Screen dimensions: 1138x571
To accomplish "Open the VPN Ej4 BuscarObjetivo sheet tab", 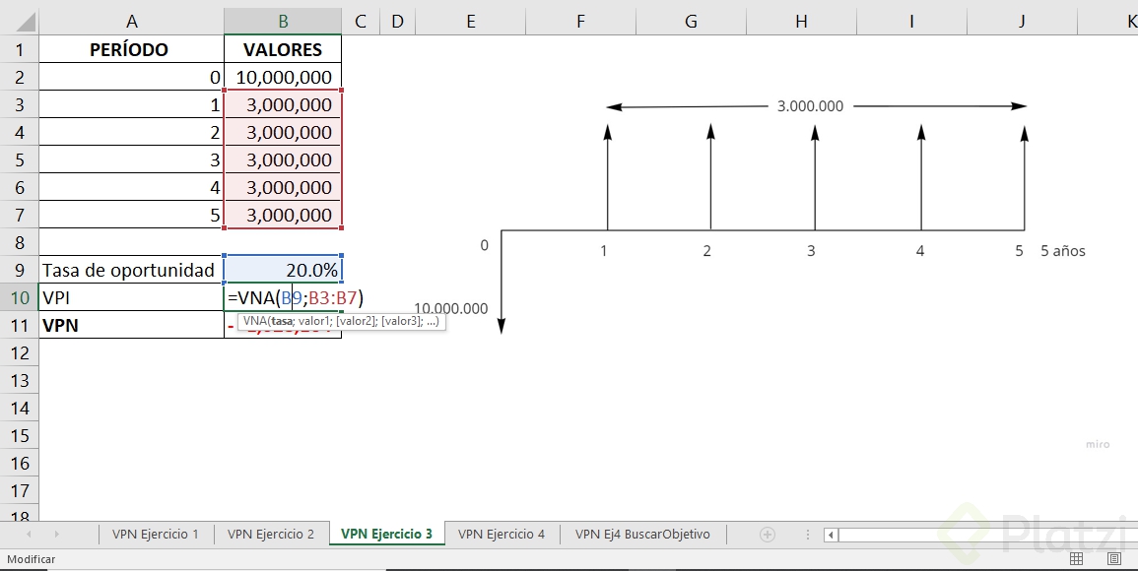I will [643, 534].
